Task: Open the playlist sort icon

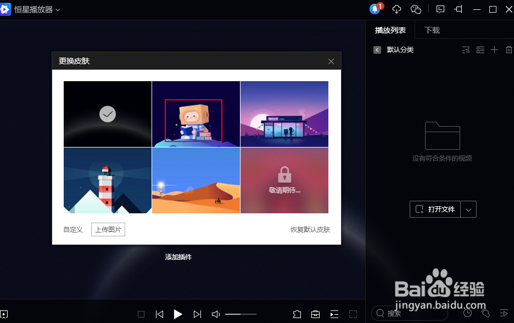Action: tap(466, 50)
